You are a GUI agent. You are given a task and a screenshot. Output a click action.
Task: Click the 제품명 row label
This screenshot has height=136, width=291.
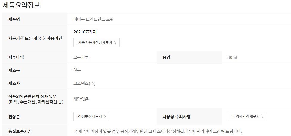(x=14, y=20)
